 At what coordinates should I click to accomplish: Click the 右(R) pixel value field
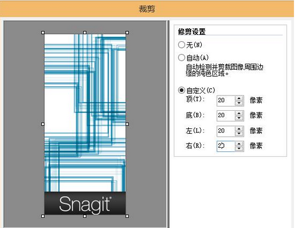click(x=226, y=146)
